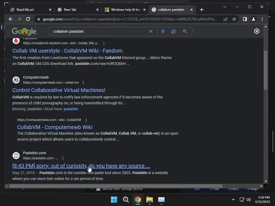Screen dimensions: 275x206
Task: Open more options for Computernewb wiki result
Action: (86, 120)
